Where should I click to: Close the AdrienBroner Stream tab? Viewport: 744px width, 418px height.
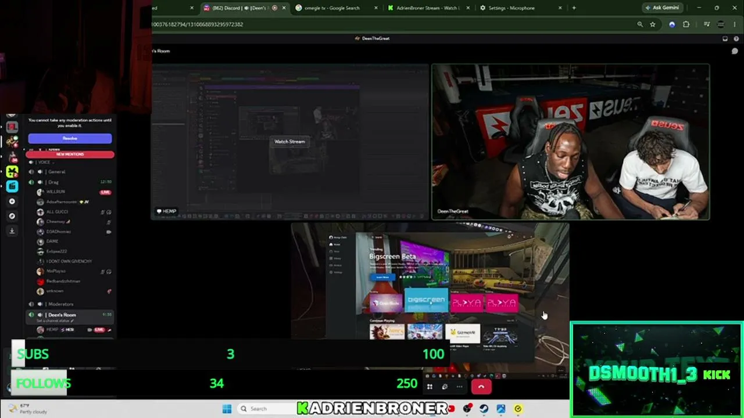[x=467, y=8]
